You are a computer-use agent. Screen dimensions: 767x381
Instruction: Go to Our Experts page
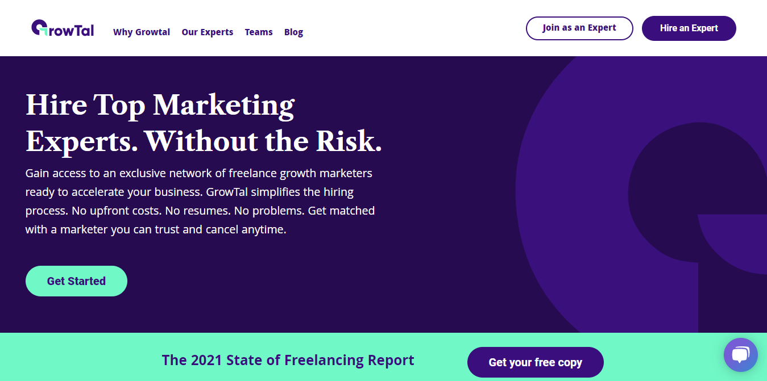[208, 32]
